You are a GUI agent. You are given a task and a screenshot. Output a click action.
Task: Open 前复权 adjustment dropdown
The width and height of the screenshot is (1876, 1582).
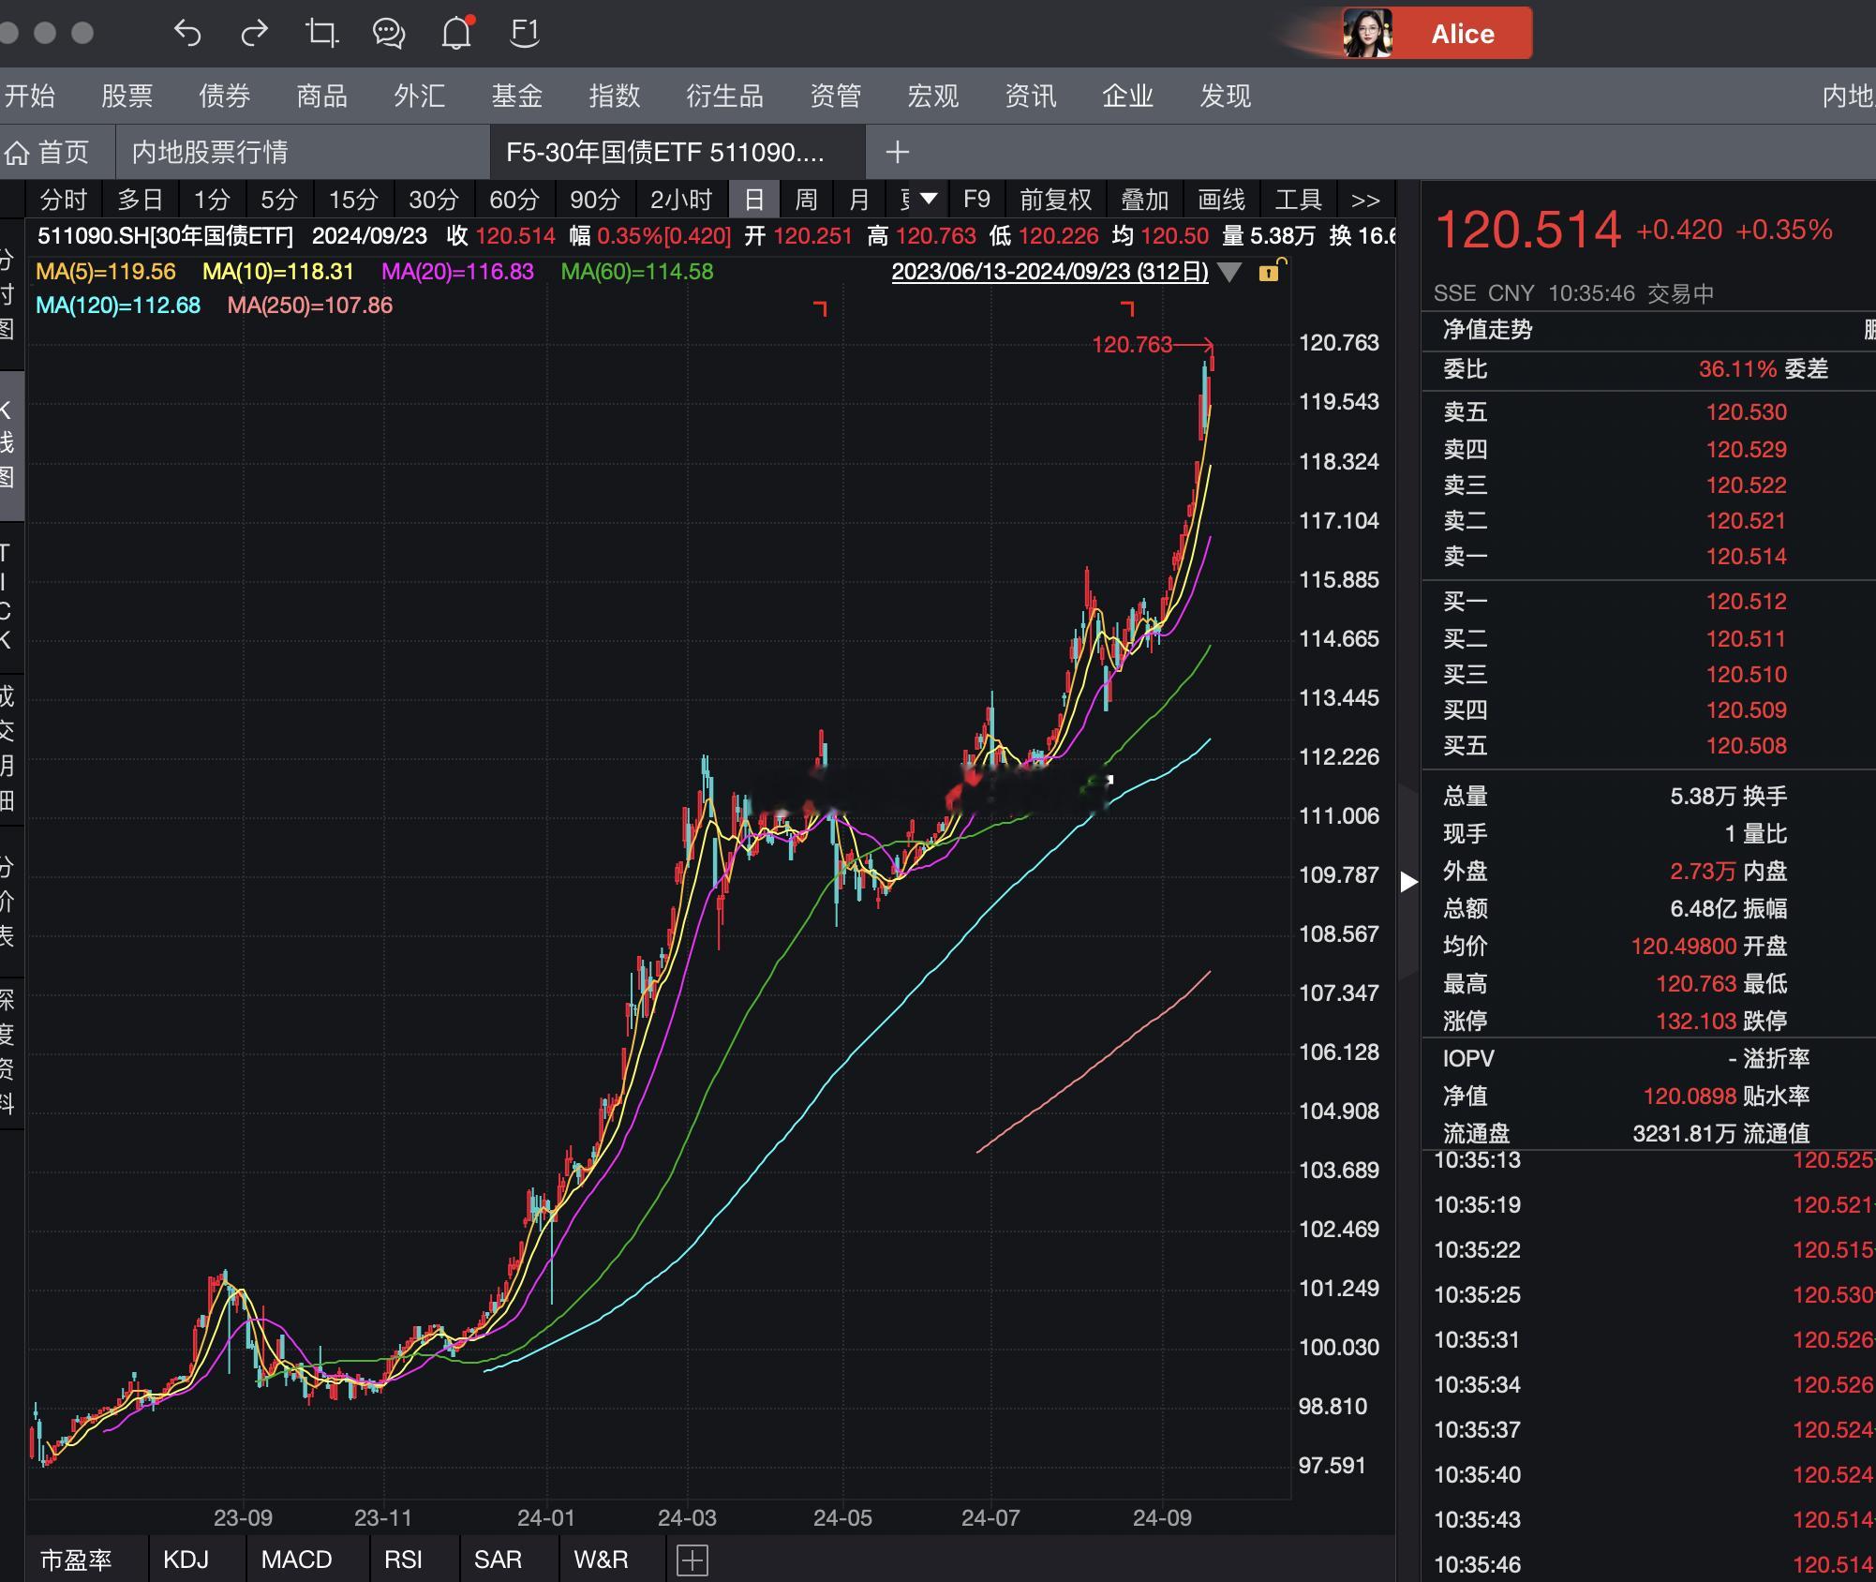(1055, 200)
